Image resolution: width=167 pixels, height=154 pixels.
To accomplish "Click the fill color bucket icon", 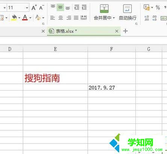I will click(14, 18).
